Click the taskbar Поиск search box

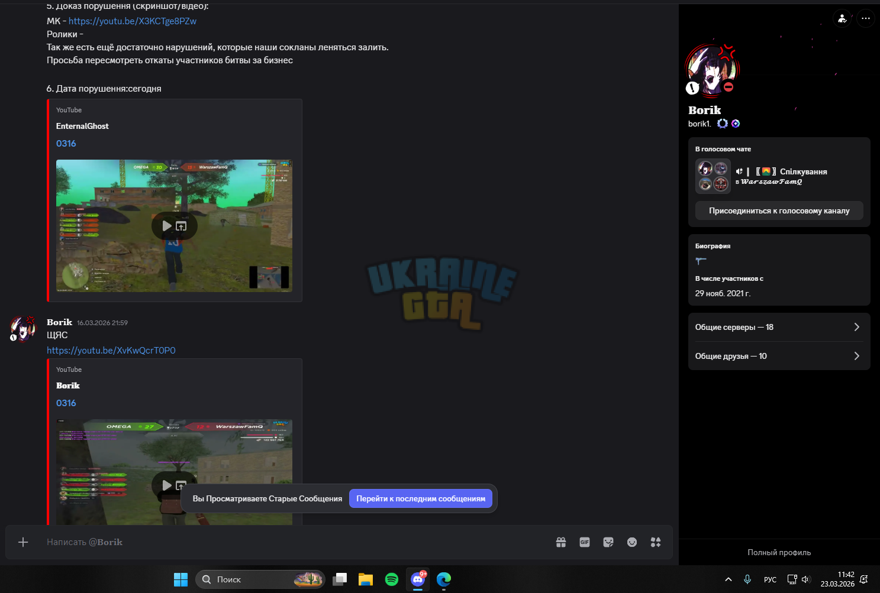(x=260, y=579)
